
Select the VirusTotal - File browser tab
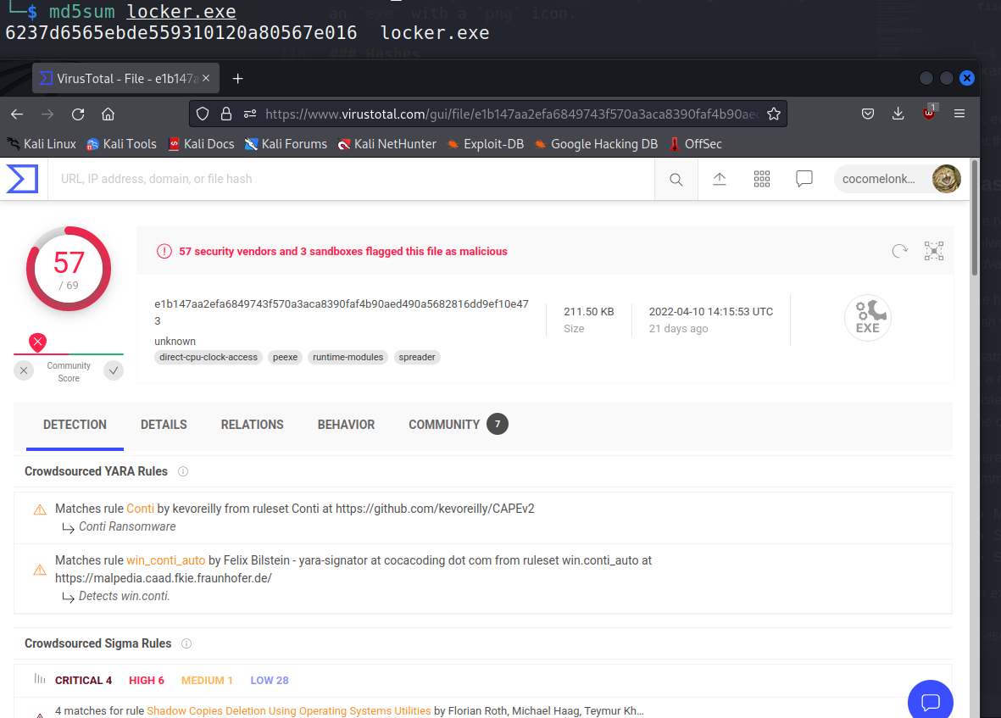pyautogui.click(x=125, y=79)
